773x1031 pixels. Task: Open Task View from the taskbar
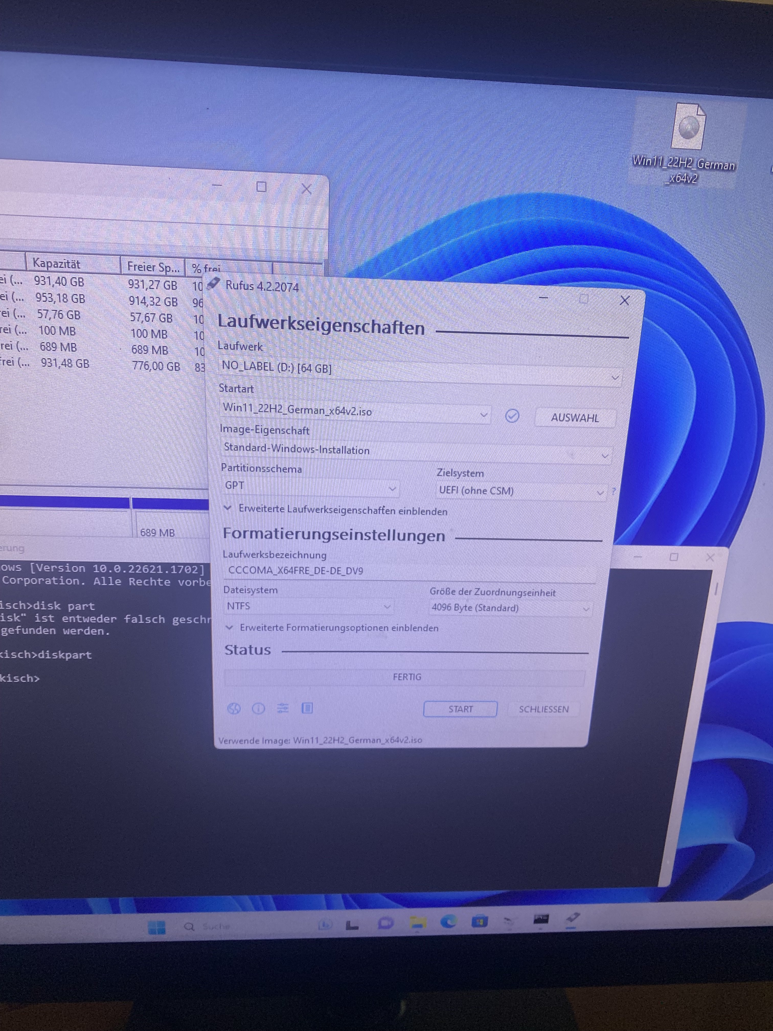(352, 925)
